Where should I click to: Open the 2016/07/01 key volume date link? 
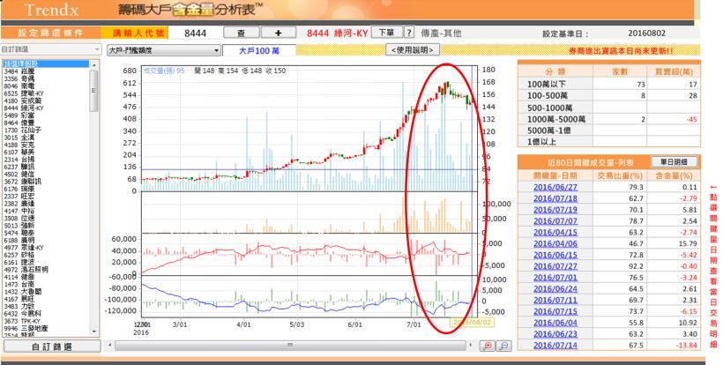pos(555,278)
